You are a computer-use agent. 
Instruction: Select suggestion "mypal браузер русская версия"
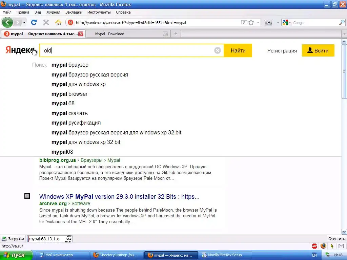pos(89,74)
